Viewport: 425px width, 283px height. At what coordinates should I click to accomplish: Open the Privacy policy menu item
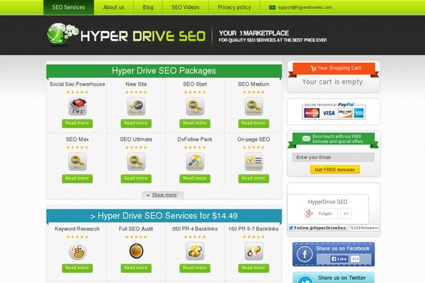coord(234,7)
